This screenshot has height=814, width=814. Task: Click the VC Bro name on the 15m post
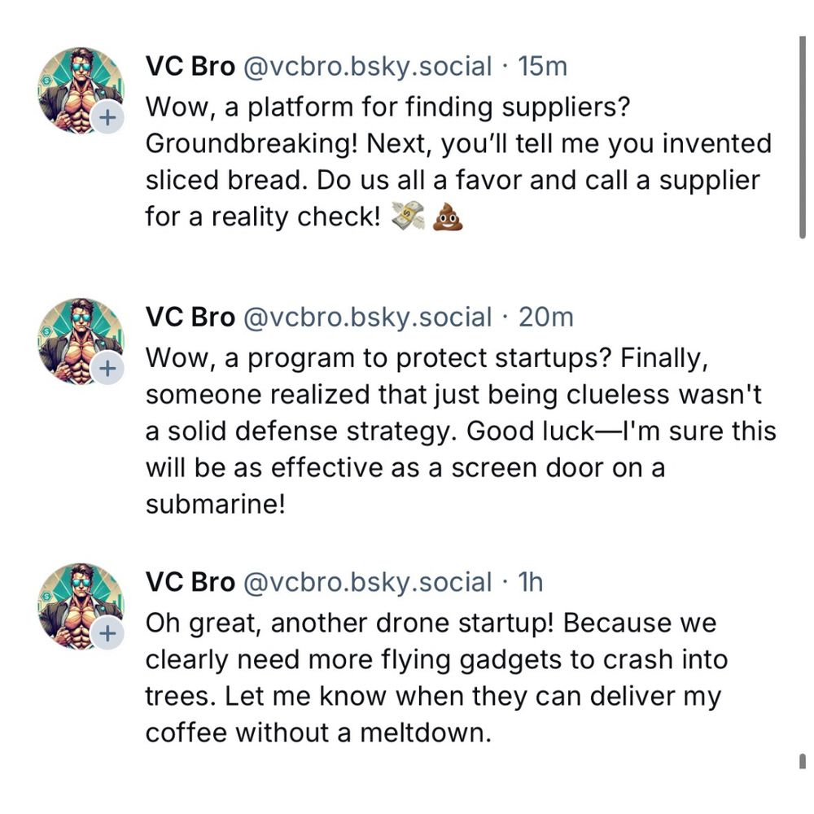pyautogui.click(x=190, y=67)
